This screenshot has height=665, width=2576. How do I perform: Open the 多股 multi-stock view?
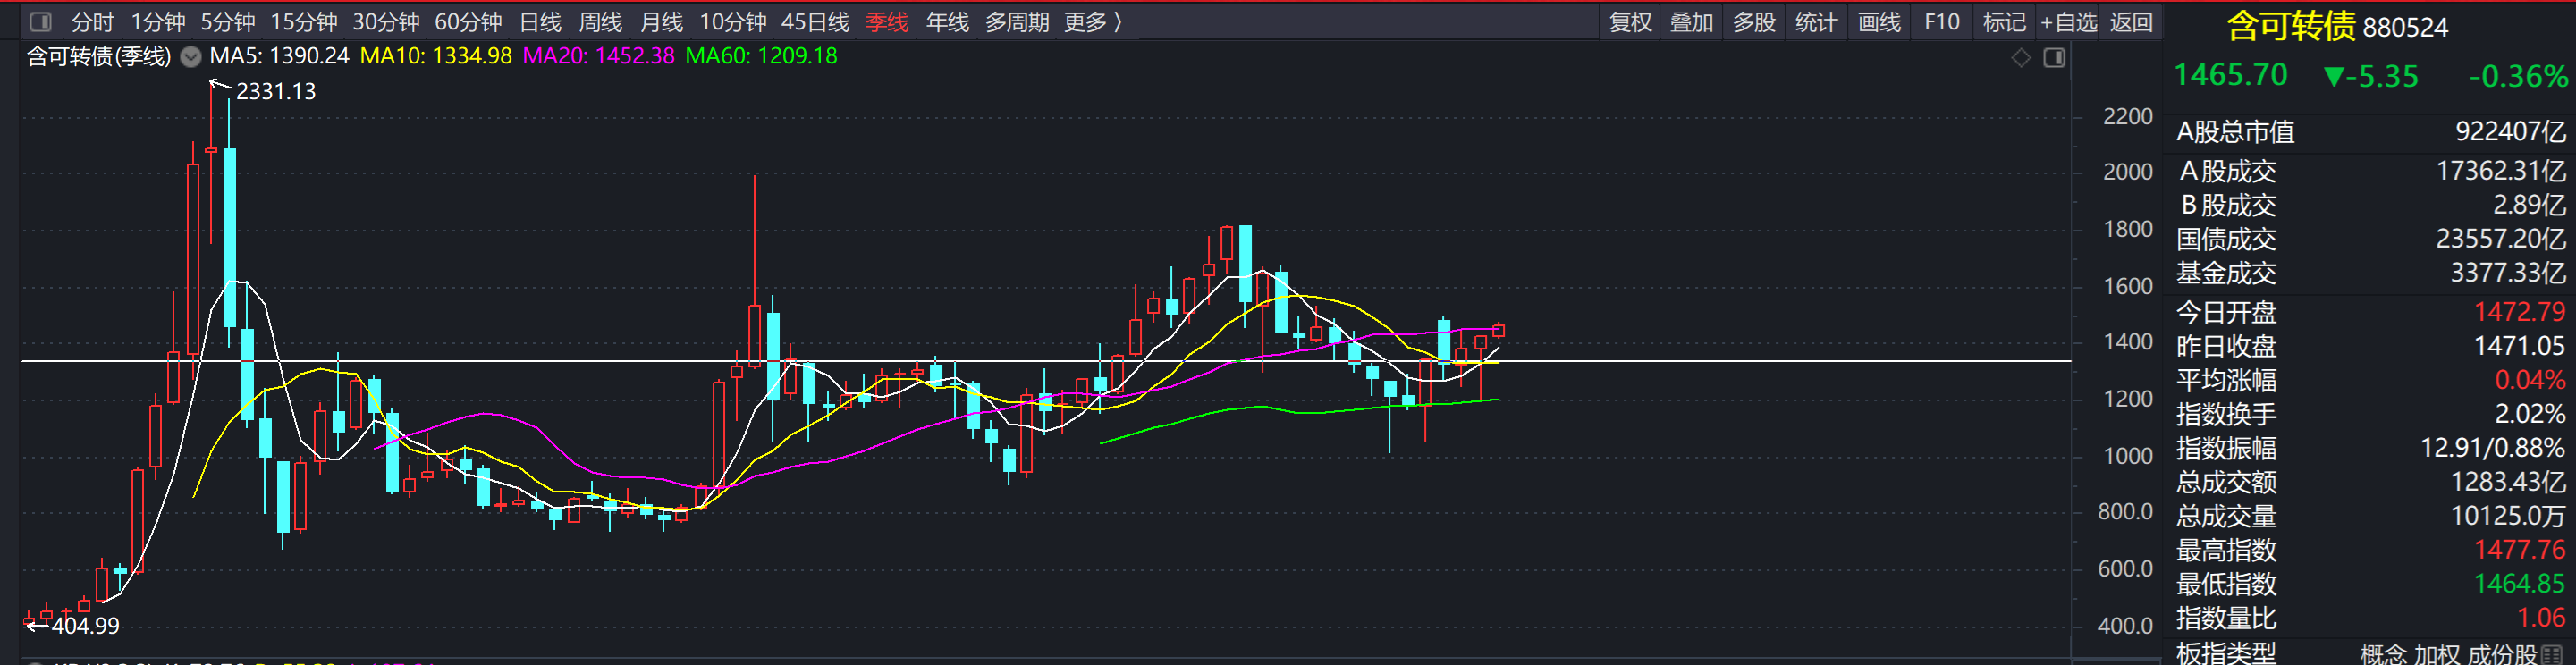click(x=1754, y=22)
